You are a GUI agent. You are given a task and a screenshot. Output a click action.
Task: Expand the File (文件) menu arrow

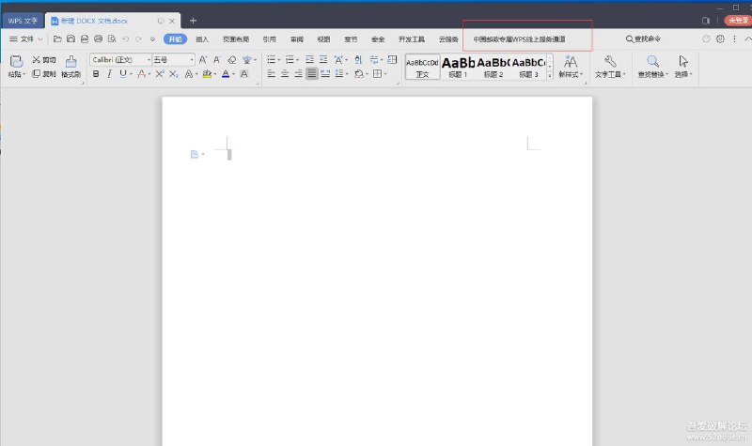[x=39, y=38]
